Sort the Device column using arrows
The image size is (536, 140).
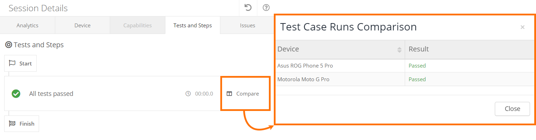click(x=399, y=50)
